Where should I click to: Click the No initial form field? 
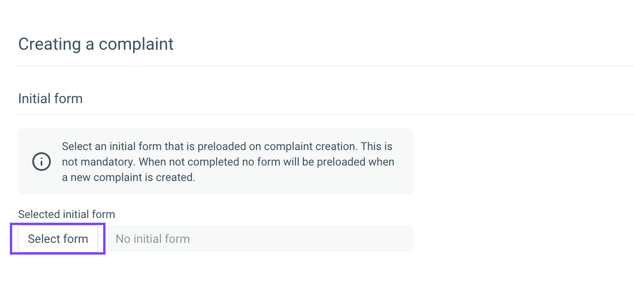pos(258,239)
